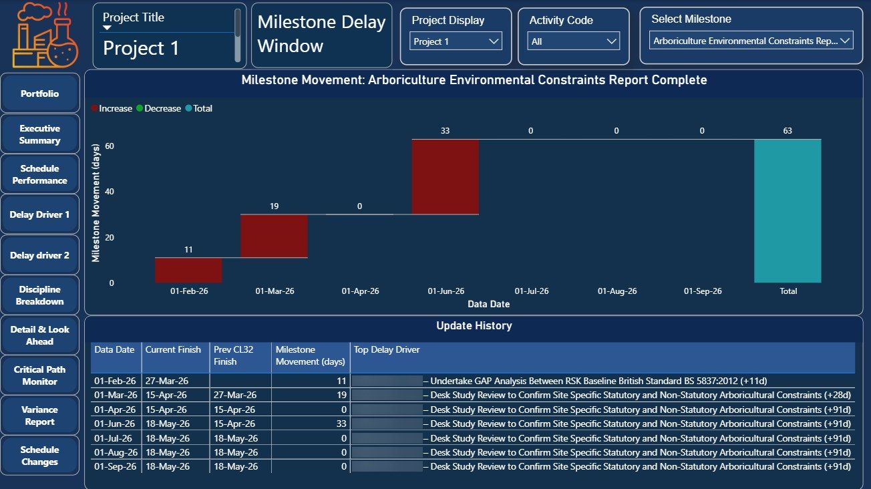Go to the Portfolio page
The width and height of the screenshot is (871, 489).
coord(40,94)
